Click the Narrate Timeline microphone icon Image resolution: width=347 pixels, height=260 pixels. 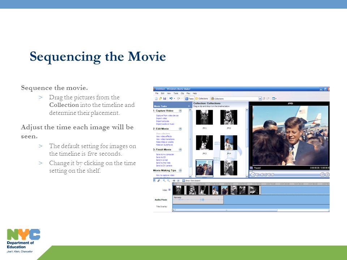[158, 181]
